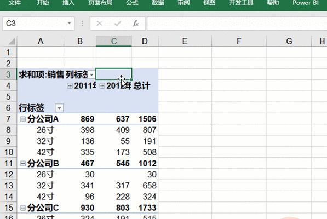Select the 总计 header cell
327x219 pixels.
click(x=145, y=85)
